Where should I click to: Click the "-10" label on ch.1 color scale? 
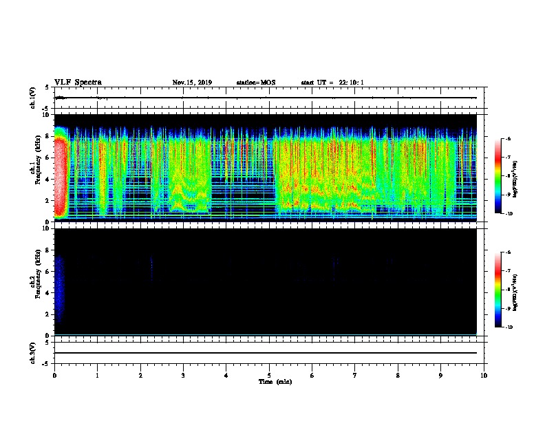coord(509,214)
